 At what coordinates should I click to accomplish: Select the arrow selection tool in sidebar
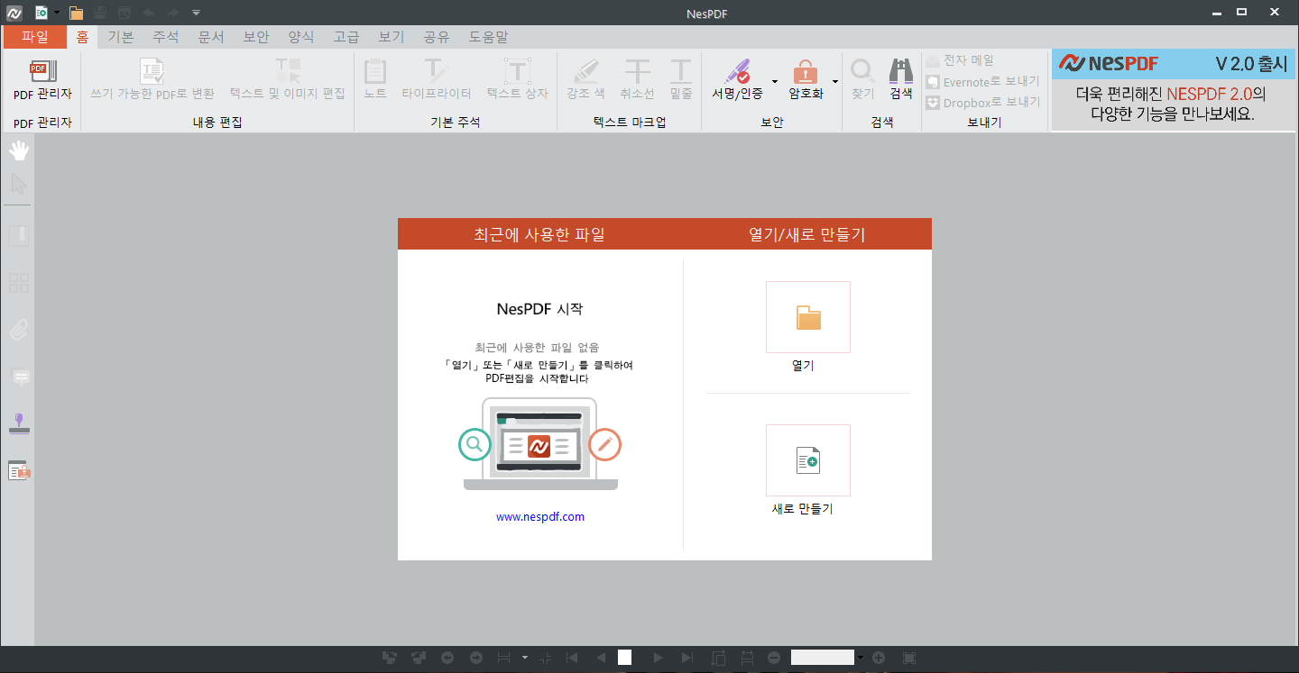coord(19,185)
